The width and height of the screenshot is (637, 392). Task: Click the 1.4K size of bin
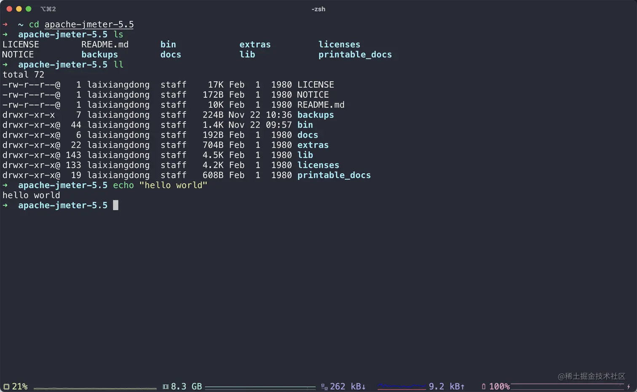213,125
